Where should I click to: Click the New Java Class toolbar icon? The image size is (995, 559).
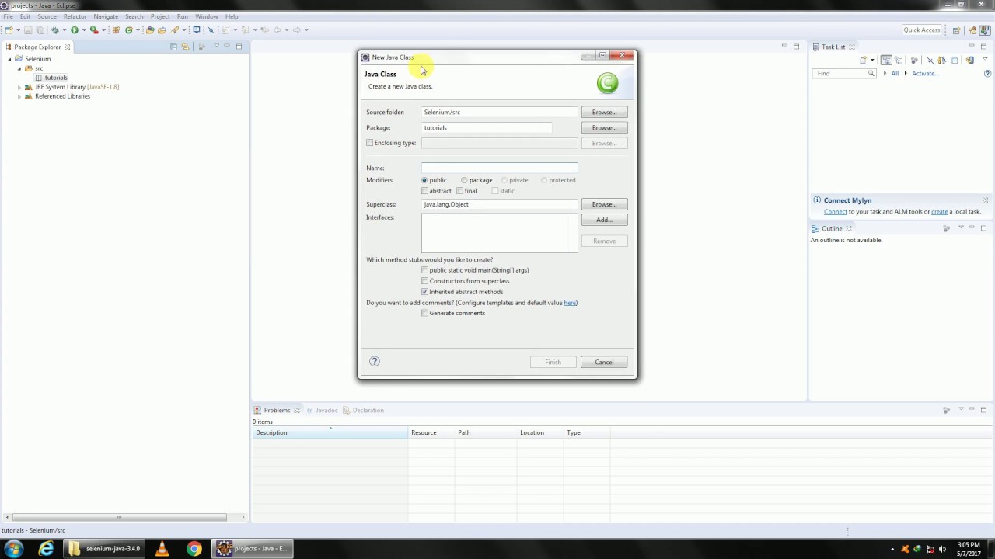129,30
